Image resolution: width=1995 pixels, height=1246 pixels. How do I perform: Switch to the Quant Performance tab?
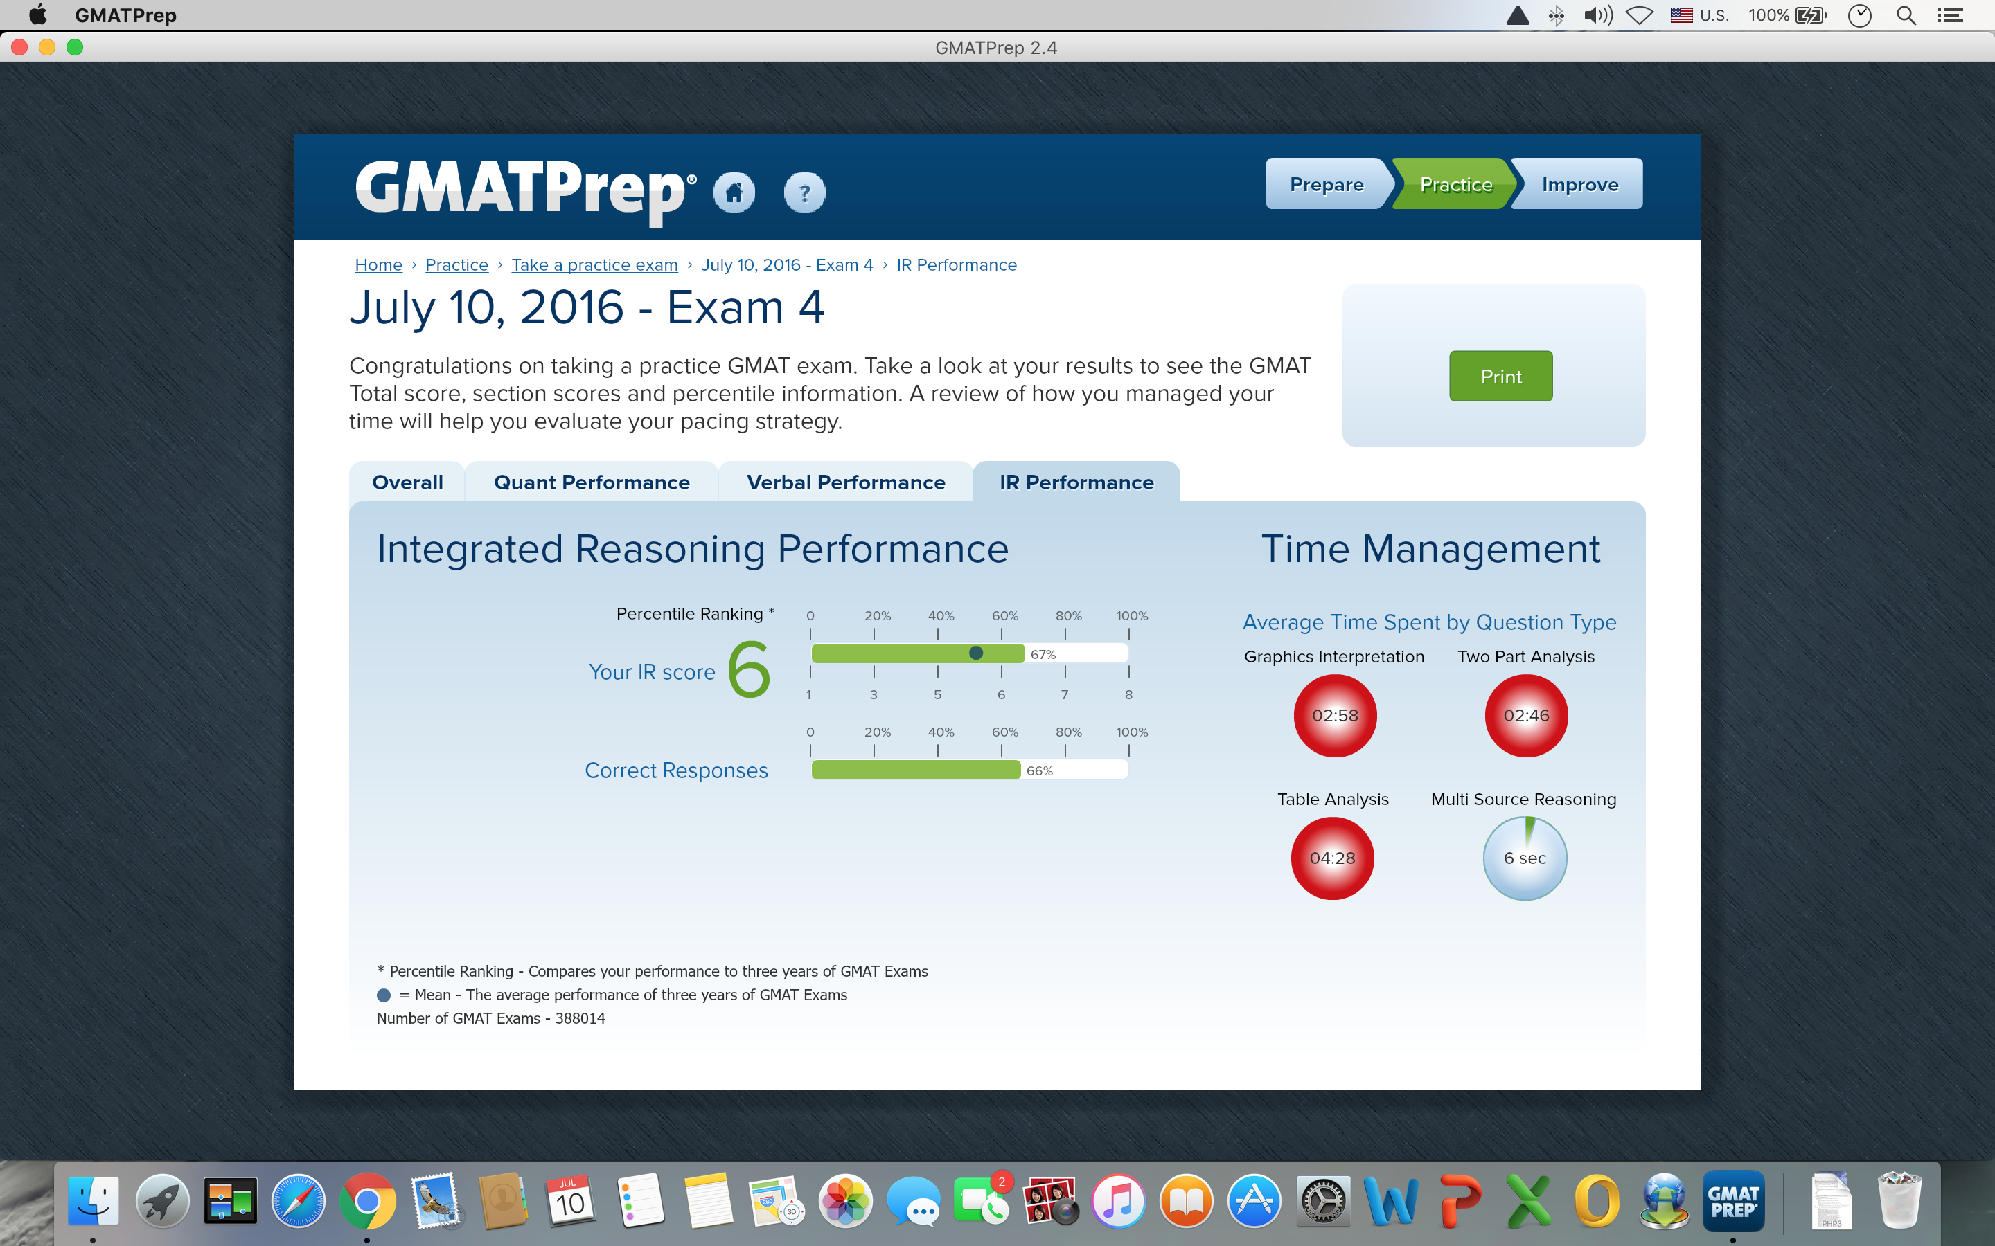(591, 482)
